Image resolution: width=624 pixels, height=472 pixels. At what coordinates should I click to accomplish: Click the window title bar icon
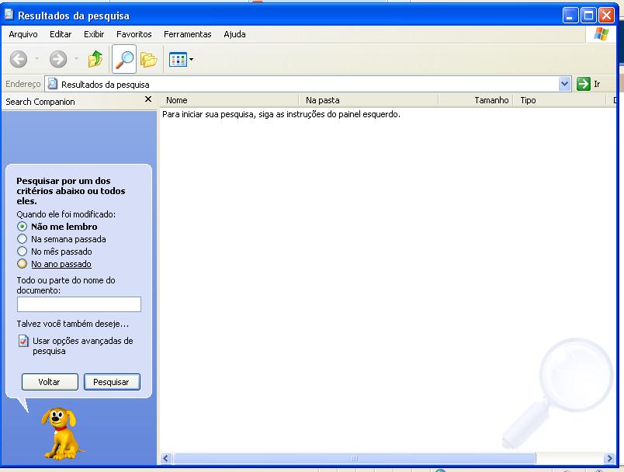pyautogui.click(x=9, y=15)
